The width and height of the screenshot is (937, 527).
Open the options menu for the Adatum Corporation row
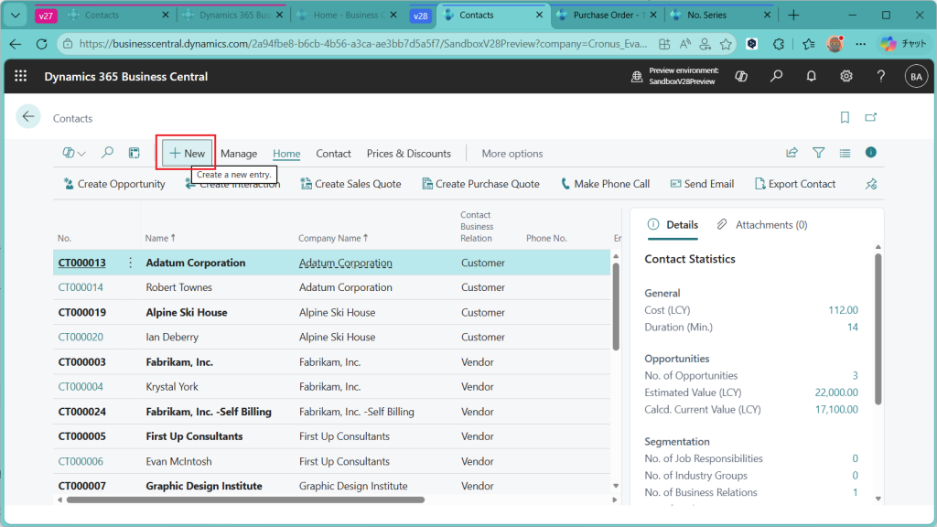tap(130, 263)
